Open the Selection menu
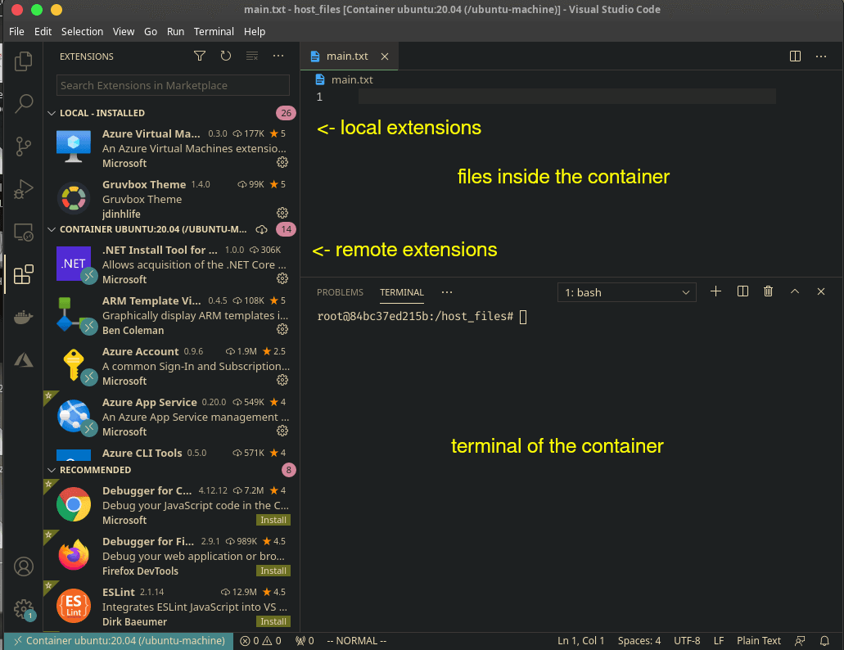The image size is (844, 650). coord(83,32)
